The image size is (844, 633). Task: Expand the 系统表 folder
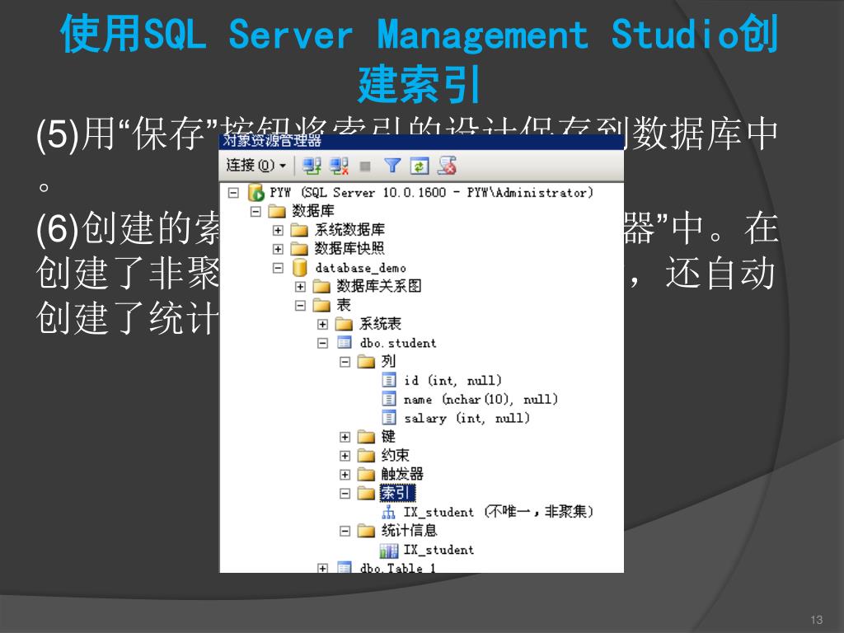(322, 324)
